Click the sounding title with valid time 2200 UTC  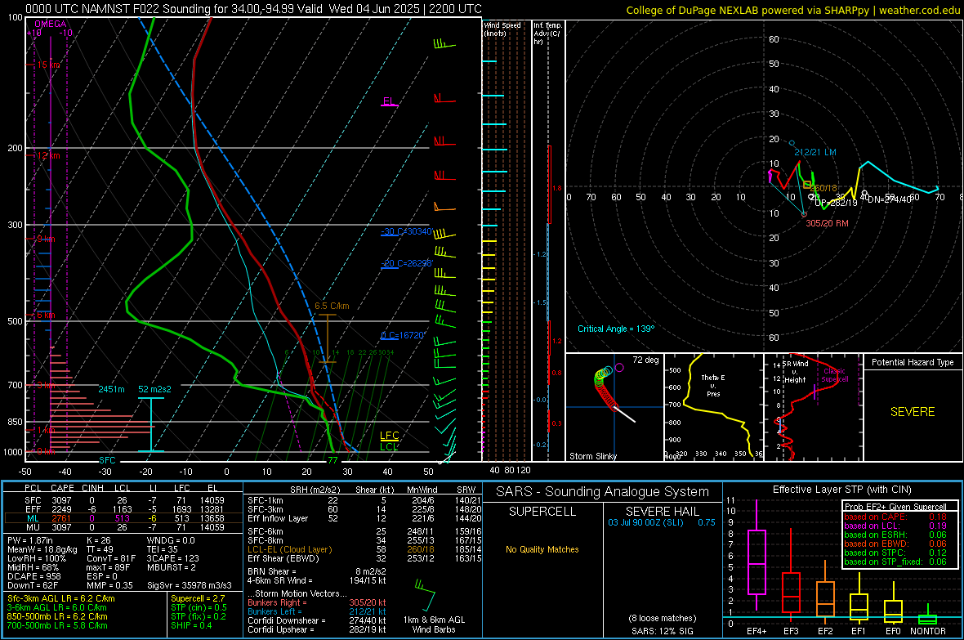click(x=252, y=9)
